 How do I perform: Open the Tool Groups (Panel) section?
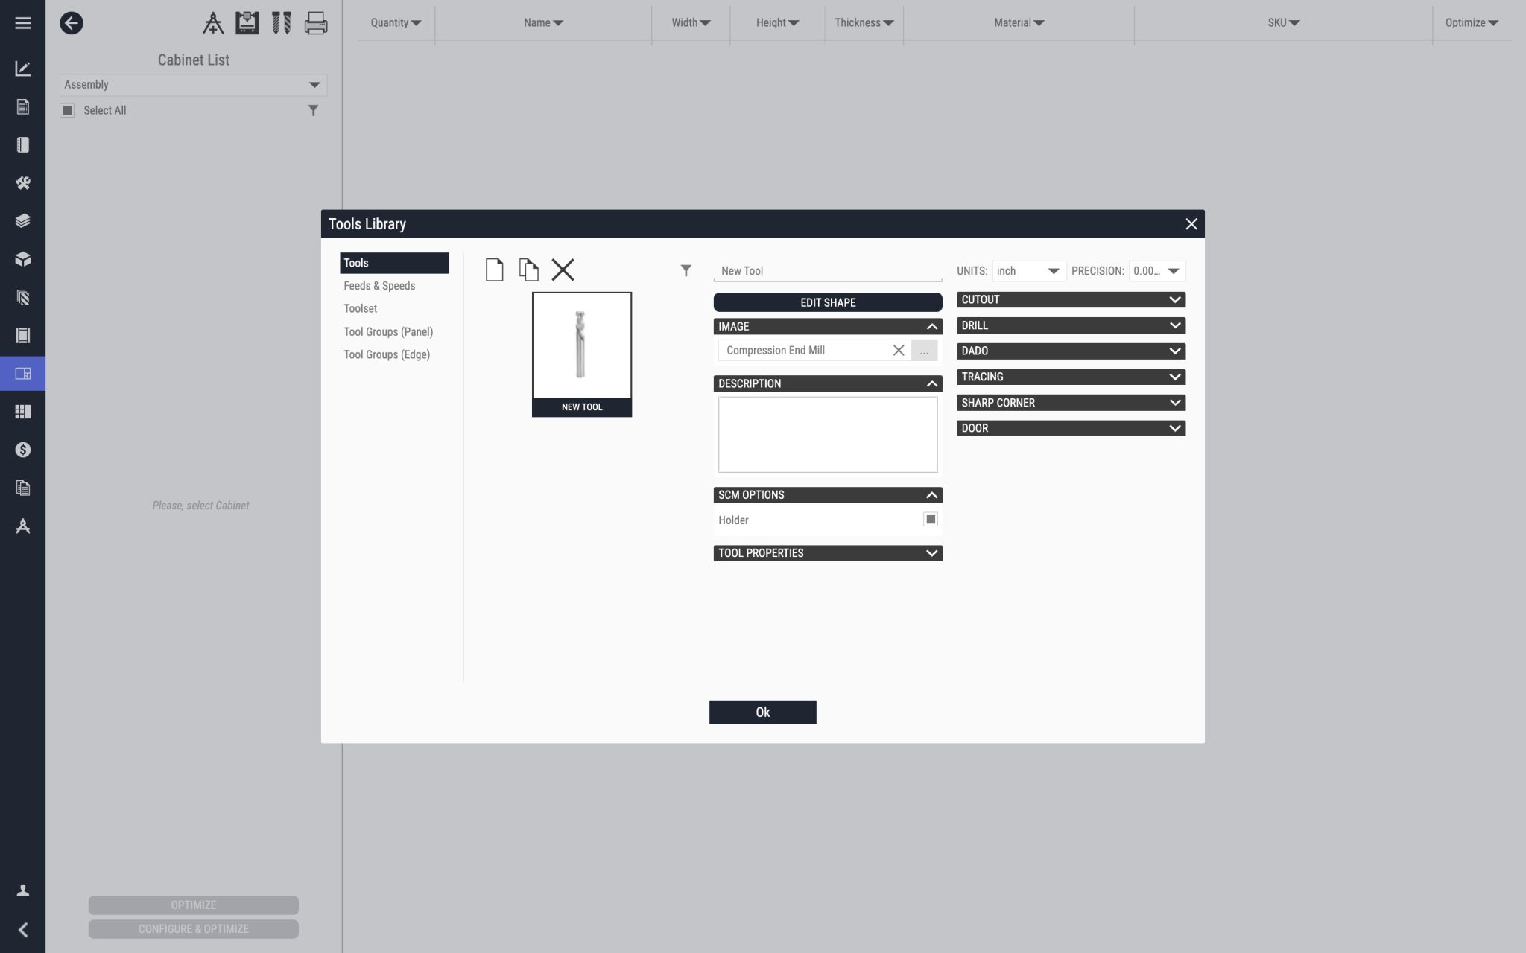click(387, 331)
